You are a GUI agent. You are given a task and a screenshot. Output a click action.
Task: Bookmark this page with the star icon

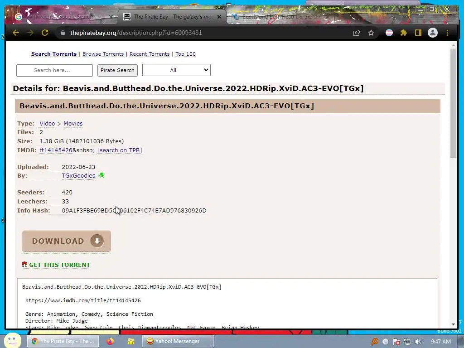click(371, 33)
